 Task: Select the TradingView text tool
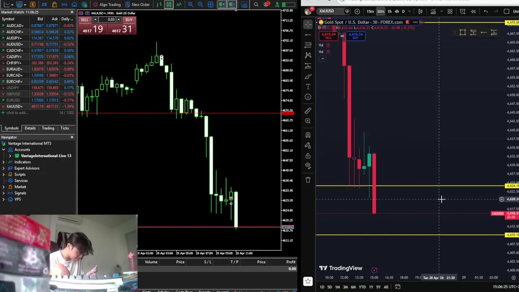[x=308, y=86]
